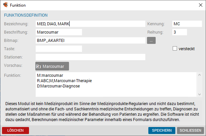Focus the empty Taste input field

click(59, 49)
